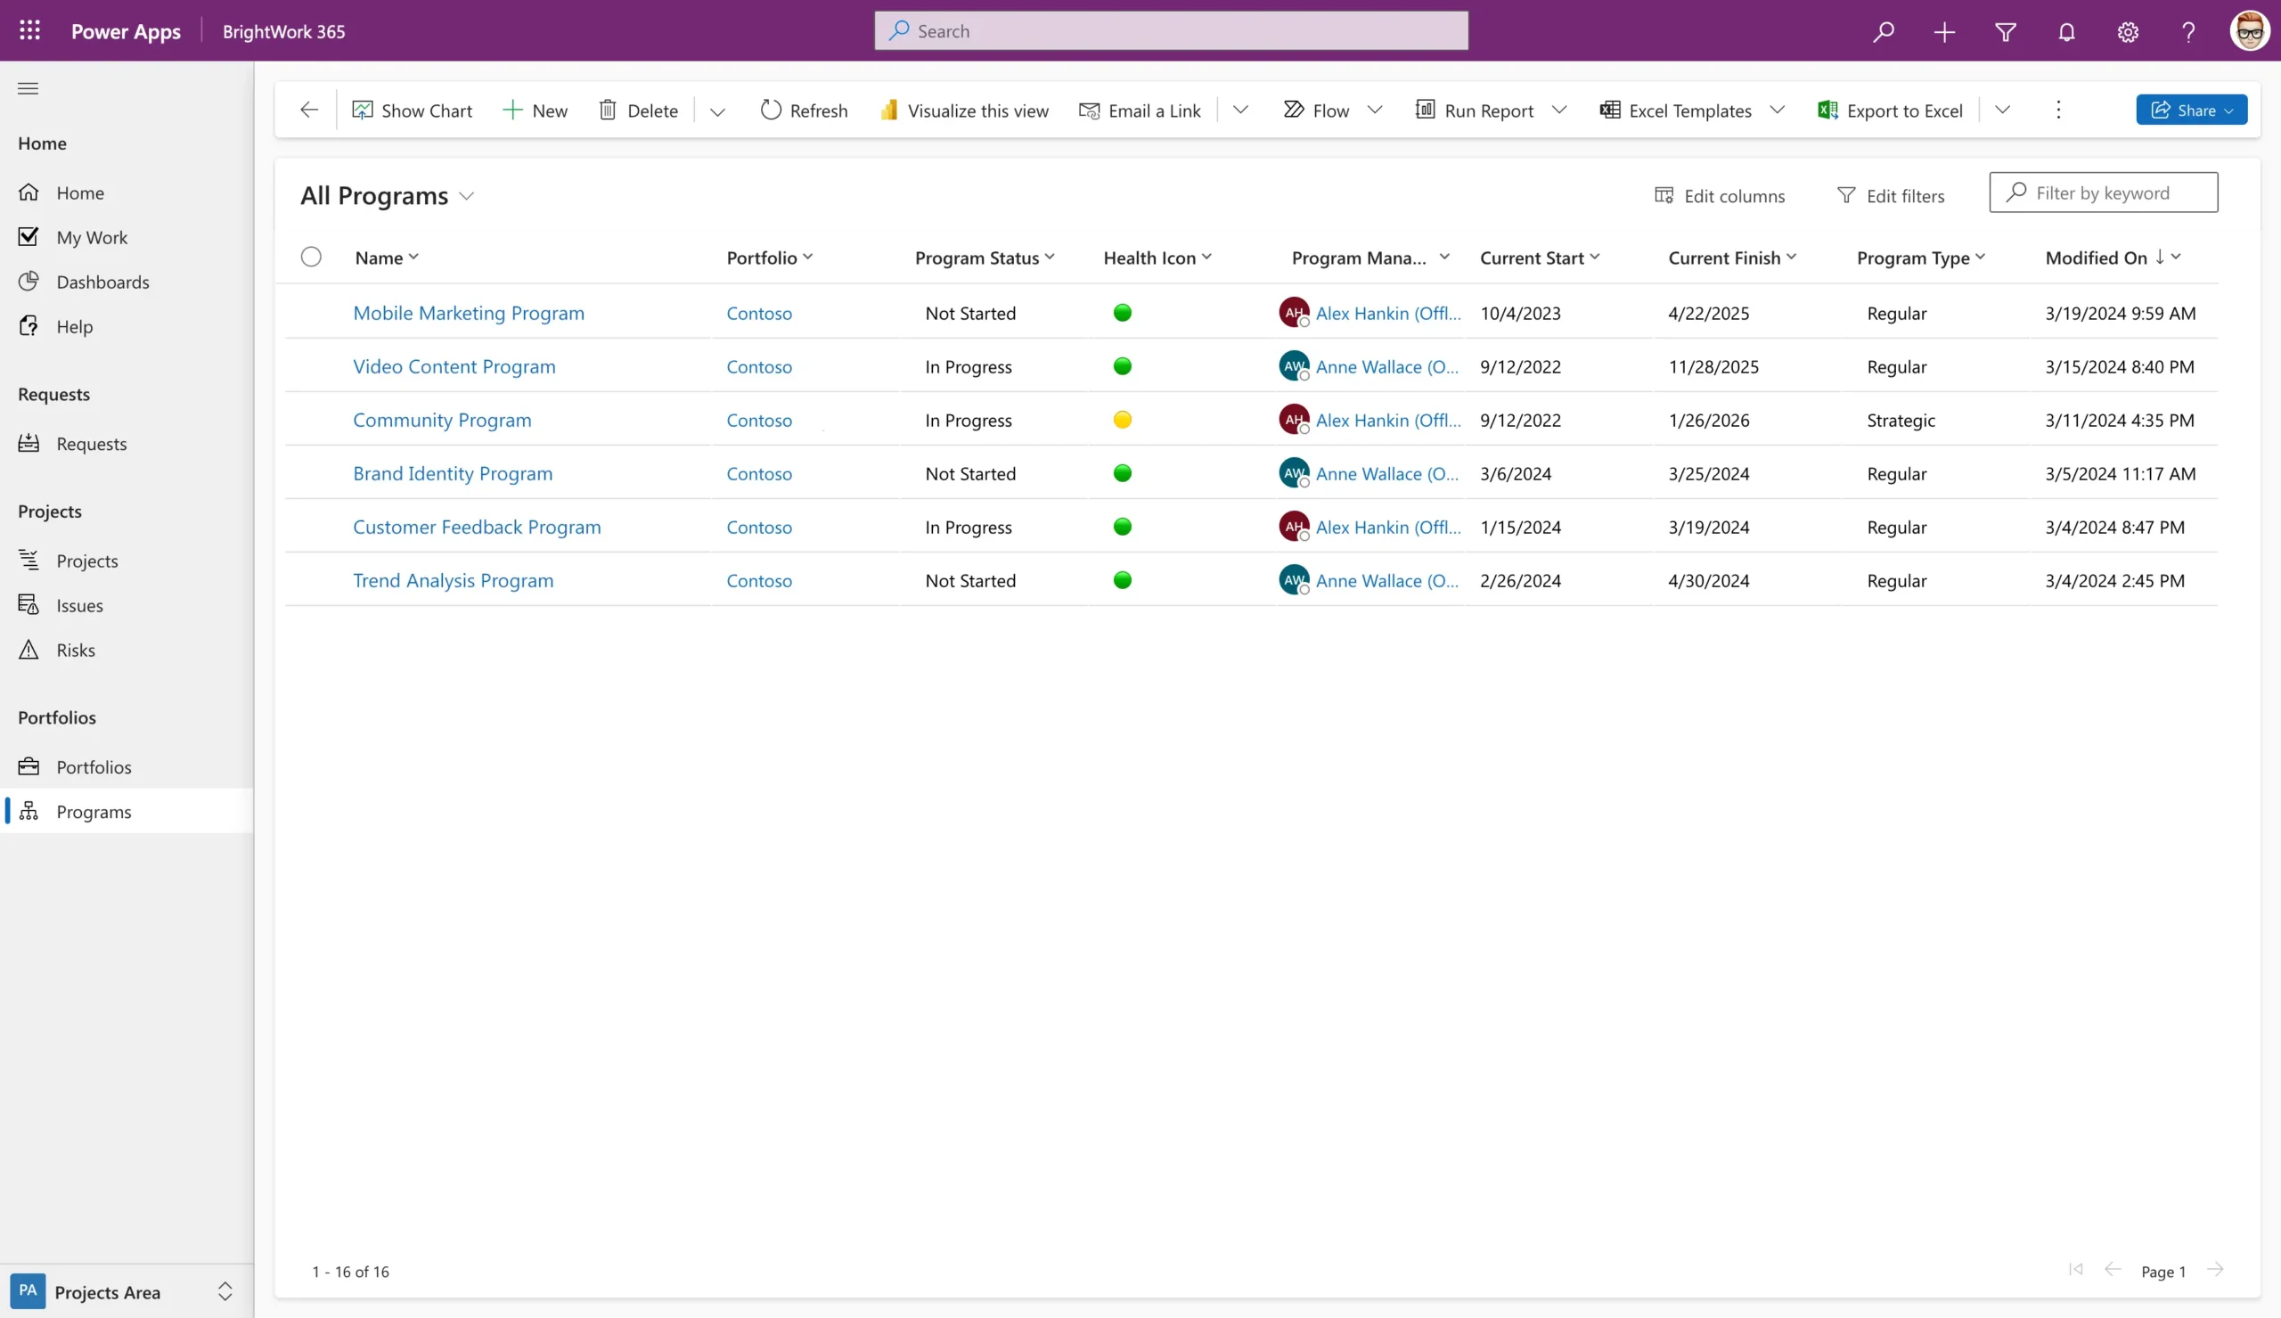Open the Edit columns panel
Image resolution: width=2281 pixels, height=1318 pixels.
pos(1718,194)
